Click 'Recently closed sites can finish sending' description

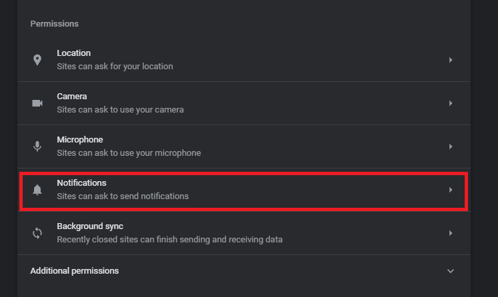click(x=169, y=239)
